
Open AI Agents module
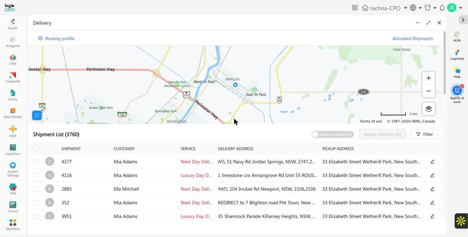(12, 42)
